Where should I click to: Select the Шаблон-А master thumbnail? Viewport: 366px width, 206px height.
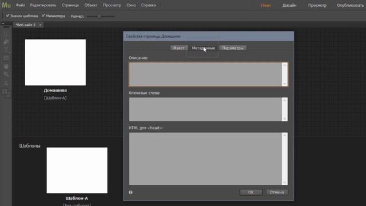tap(77, 171)
